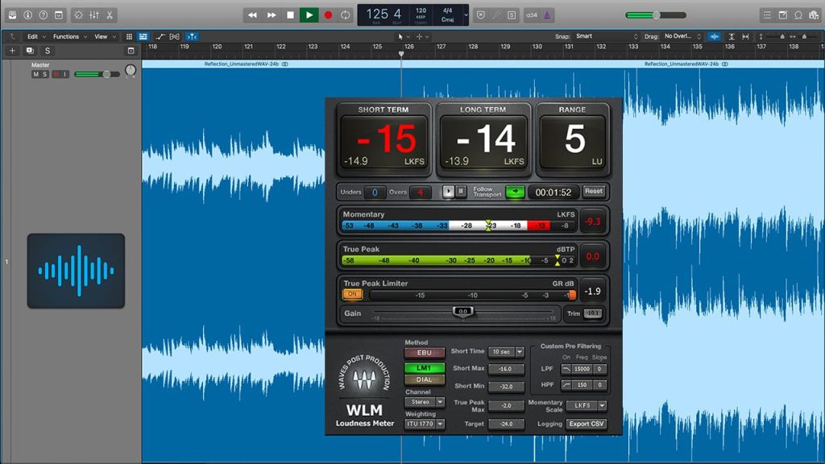Toggle the True Peak Limiter ON switch
Screen dimensions: 825x464
[x=352, y=294]
